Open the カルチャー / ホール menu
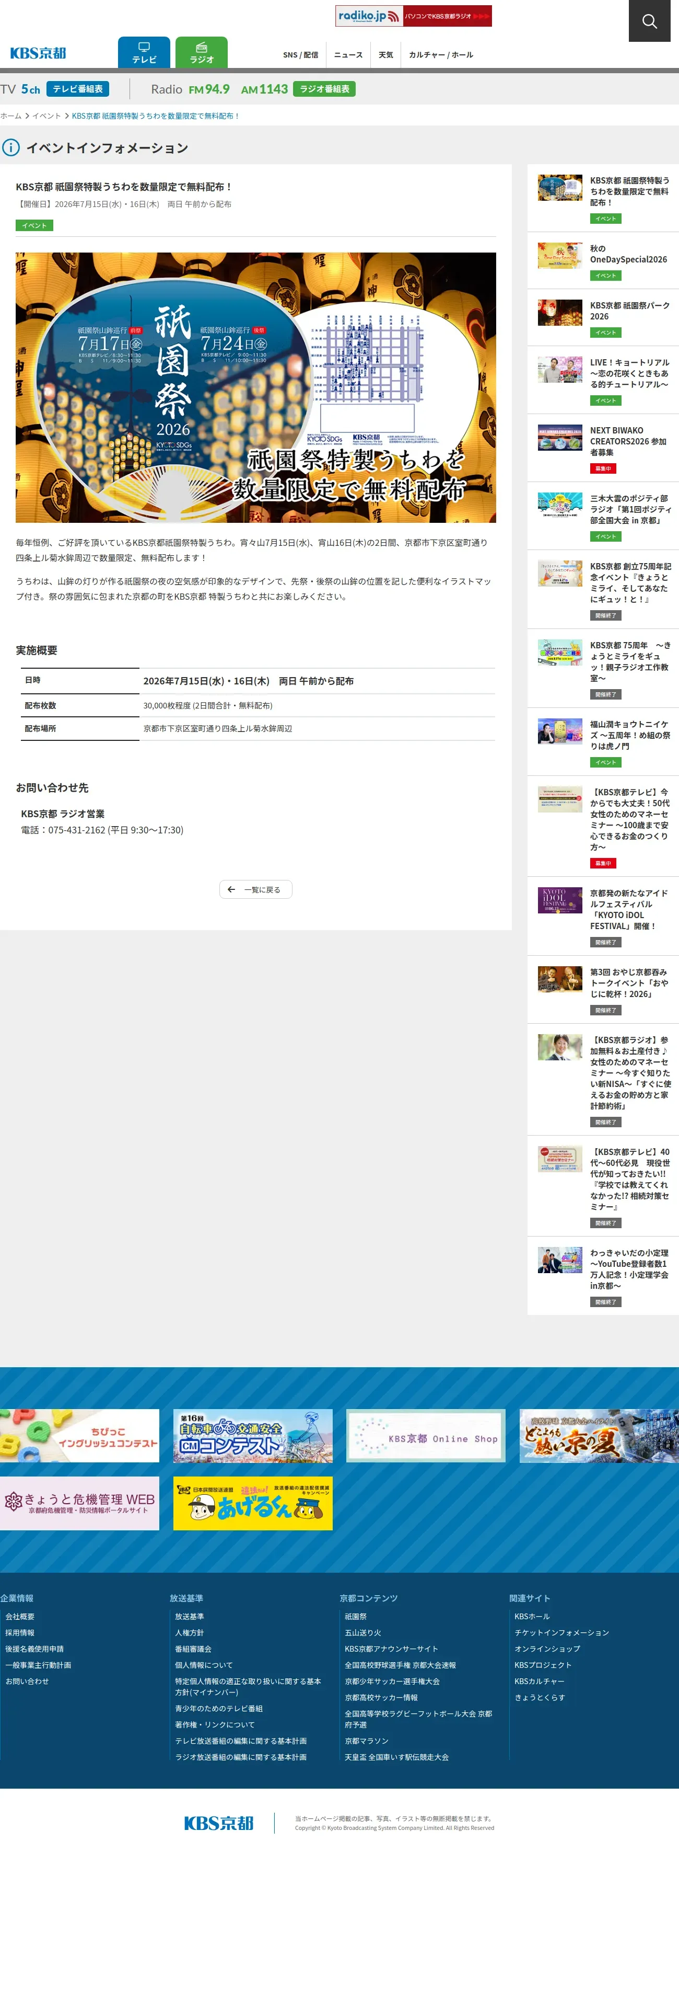679x2014 pixels. click(x=441, y=55)
